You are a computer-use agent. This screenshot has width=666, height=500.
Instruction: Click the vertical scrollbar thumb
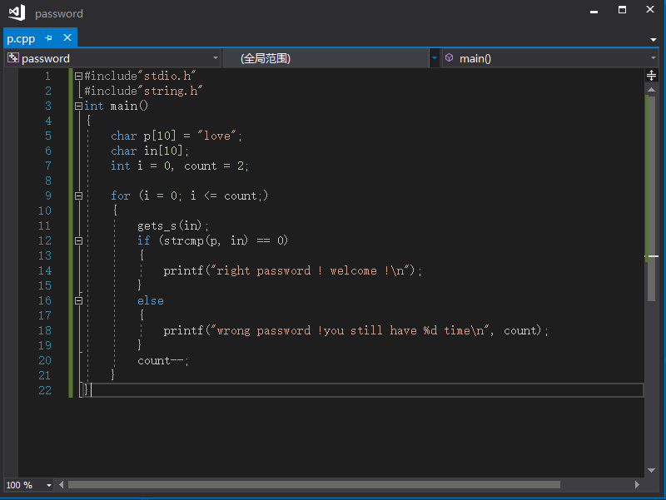click(x=651, y=199)
